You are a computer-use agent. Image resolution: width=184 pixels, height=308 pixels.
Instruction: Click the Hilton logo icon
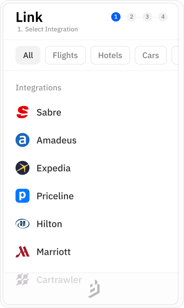22,224
